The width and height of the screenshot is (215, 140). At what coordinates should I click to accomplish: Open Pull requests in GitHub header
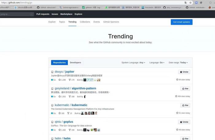pyautogui.click(x=43, y=14)
